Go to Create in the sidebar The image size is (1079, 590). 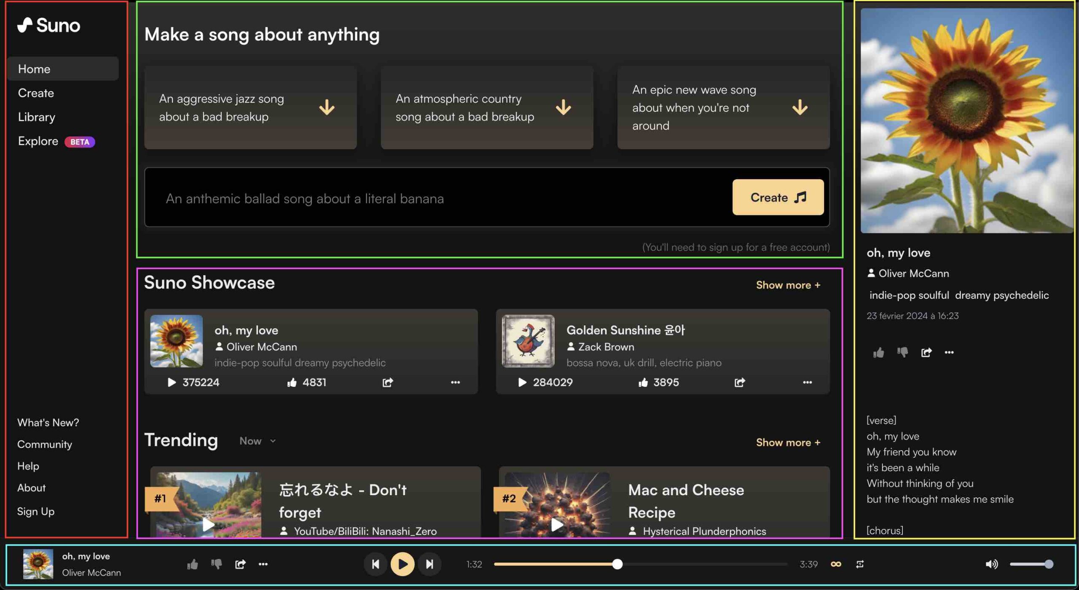(x=36, y=93)
